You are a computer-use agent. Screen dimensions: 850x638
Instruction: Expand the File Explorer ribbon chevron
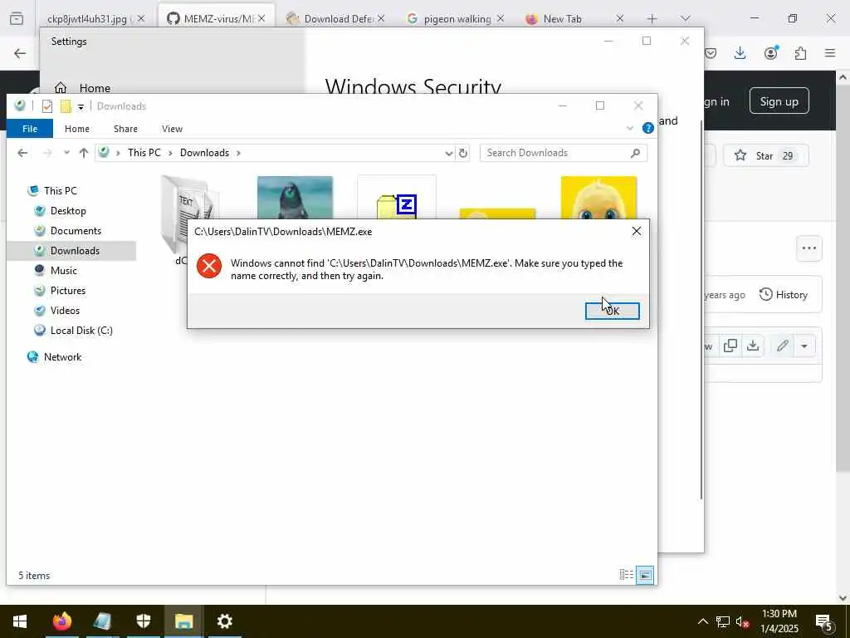coord(629,129)
